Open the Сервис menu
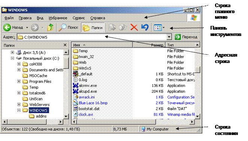 click(x=79, y=18)
